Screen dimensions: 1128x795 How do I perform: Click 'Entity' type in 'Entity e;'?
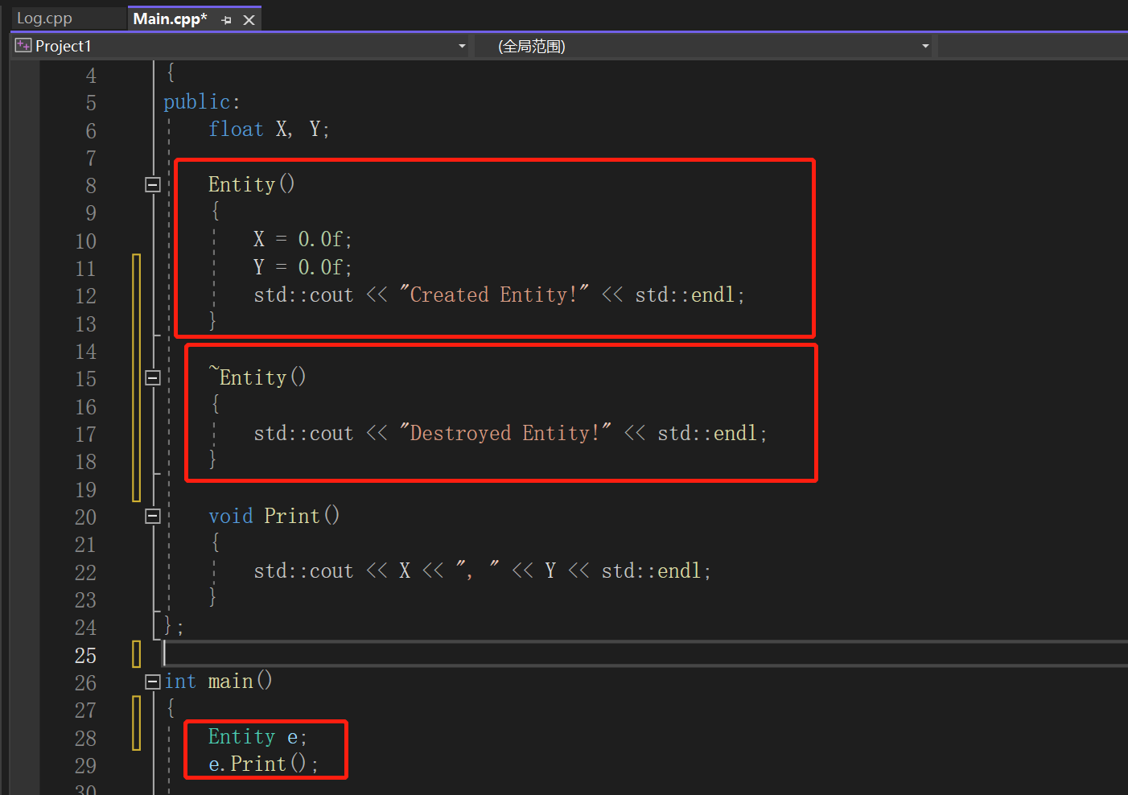(241, 736)
